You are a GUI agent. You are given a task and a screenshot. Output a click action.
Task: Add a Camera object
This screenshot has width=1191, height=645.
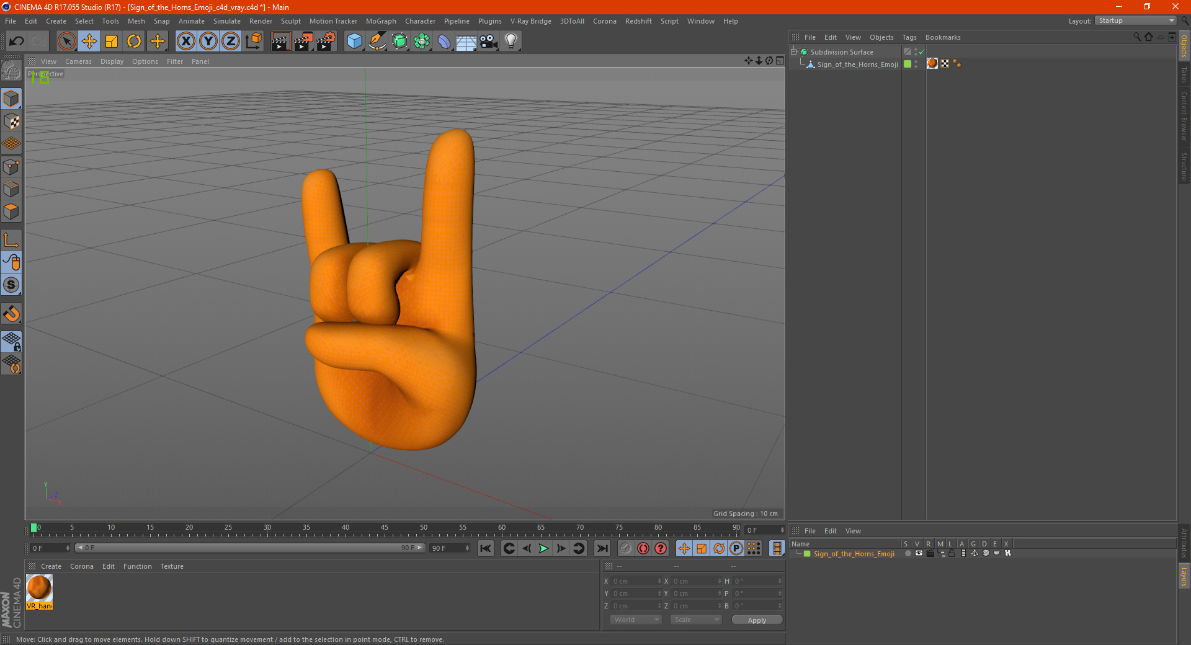(489, 42)
